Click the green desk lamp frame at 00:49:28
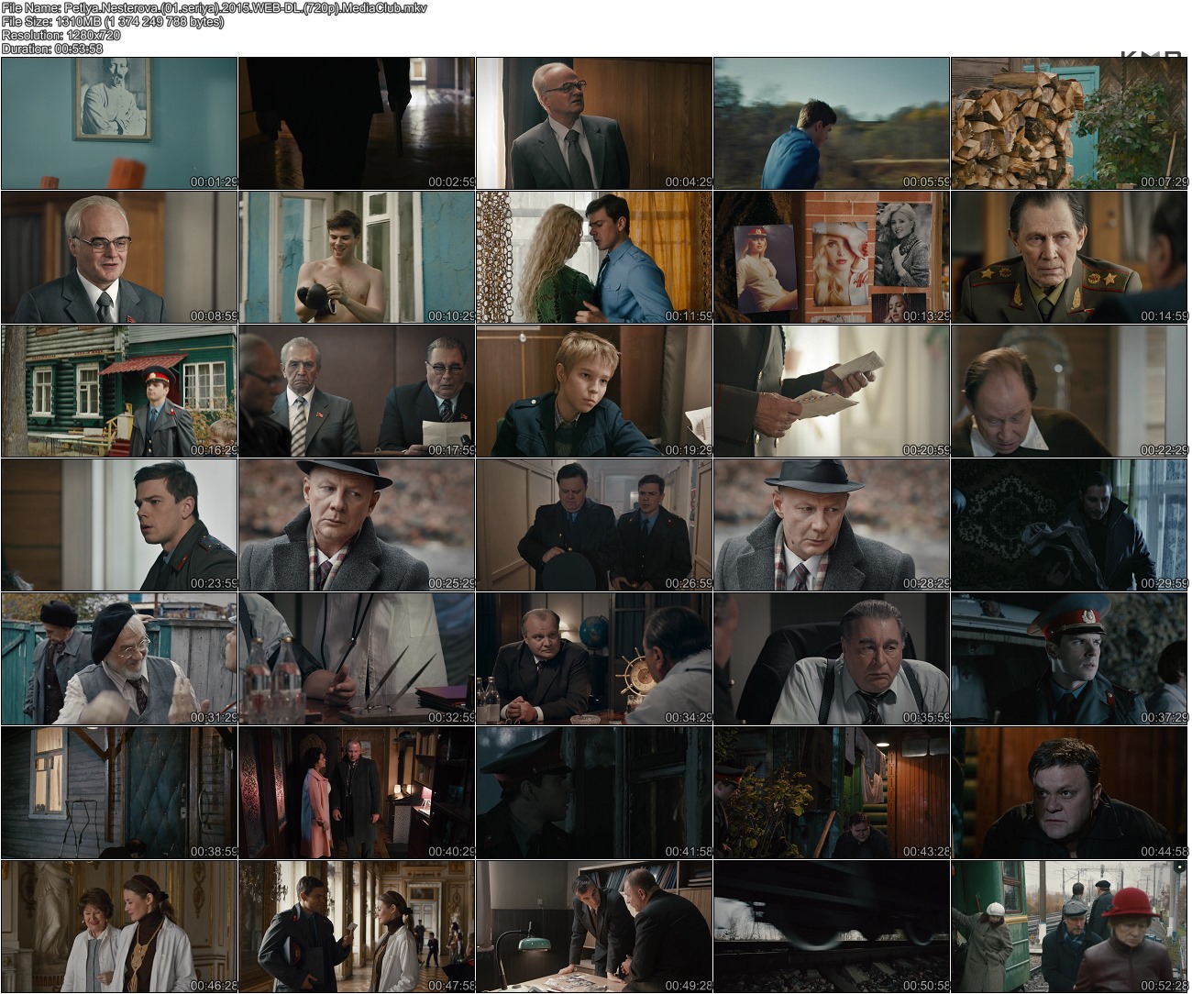Image resolution: width=1192 pixels, height=994 pixels. click(594, 927)
